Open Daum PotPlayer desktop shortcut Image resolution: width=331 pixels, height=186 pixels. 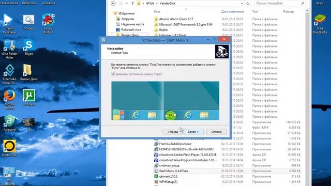[9, 24]
